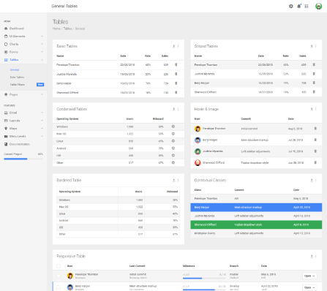This screenshot has width=327, height=291.
Task: Download the Bordered Table card
Action: pyautogui.click(x=174, y=180)
